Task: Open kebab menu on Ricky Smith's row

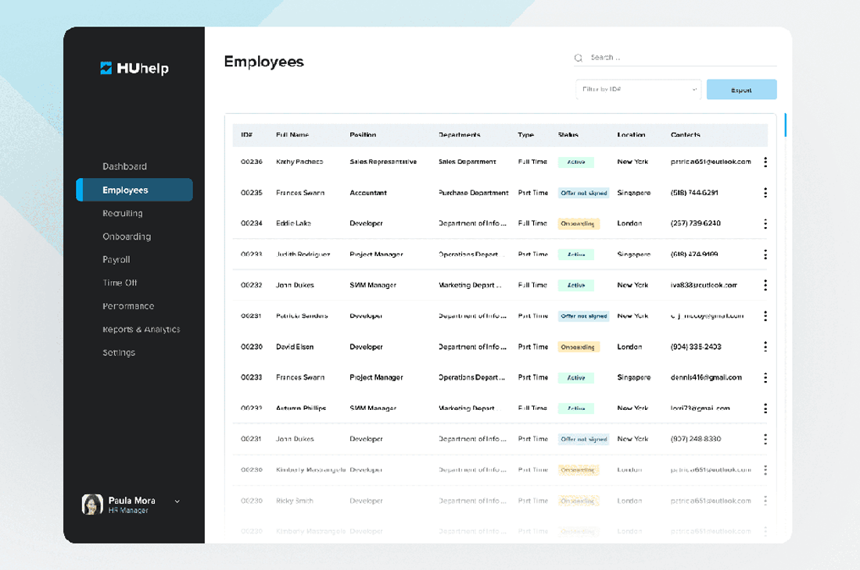Action: (765, 500)
